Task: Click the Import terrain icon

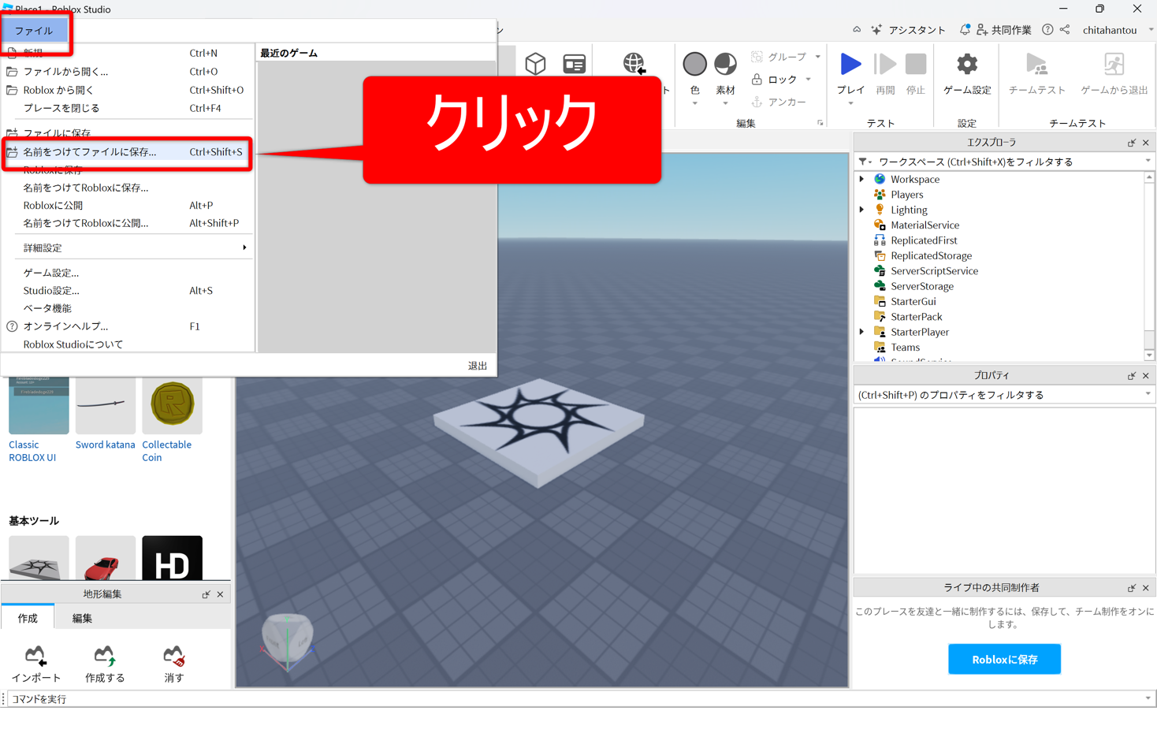Action: [x=35, y=656]
